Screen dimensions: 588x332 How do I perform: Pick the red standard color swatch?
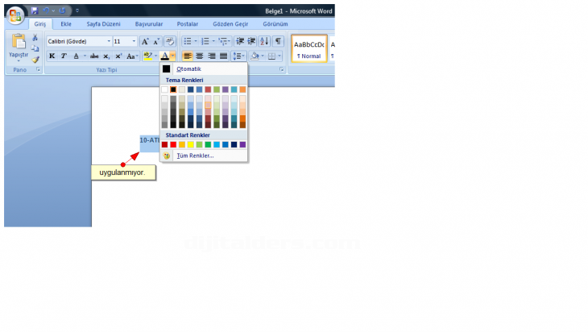coord(173,144)
